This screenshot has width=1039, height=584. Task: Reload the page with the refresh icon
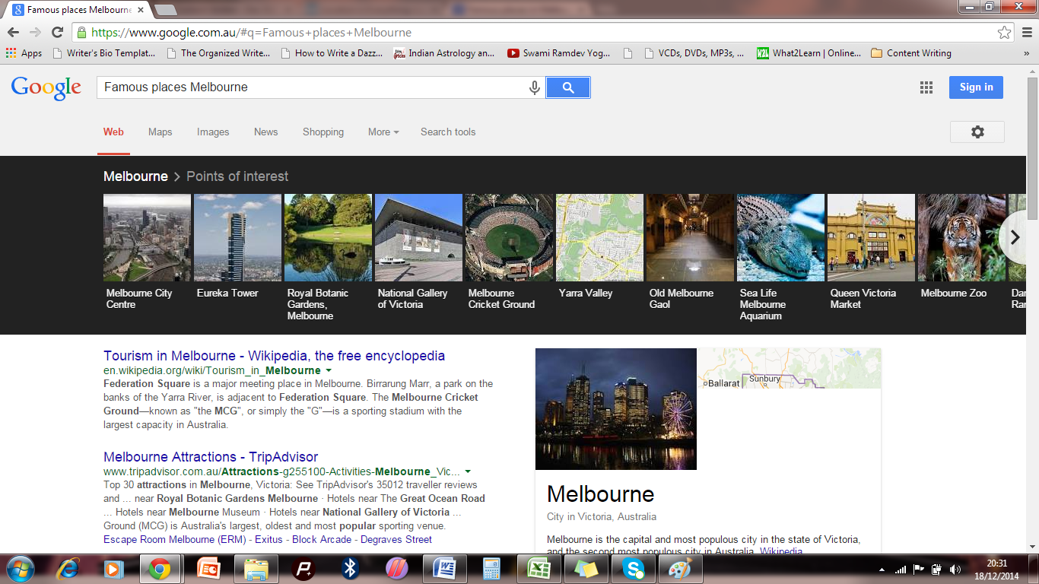coord(57,33)
